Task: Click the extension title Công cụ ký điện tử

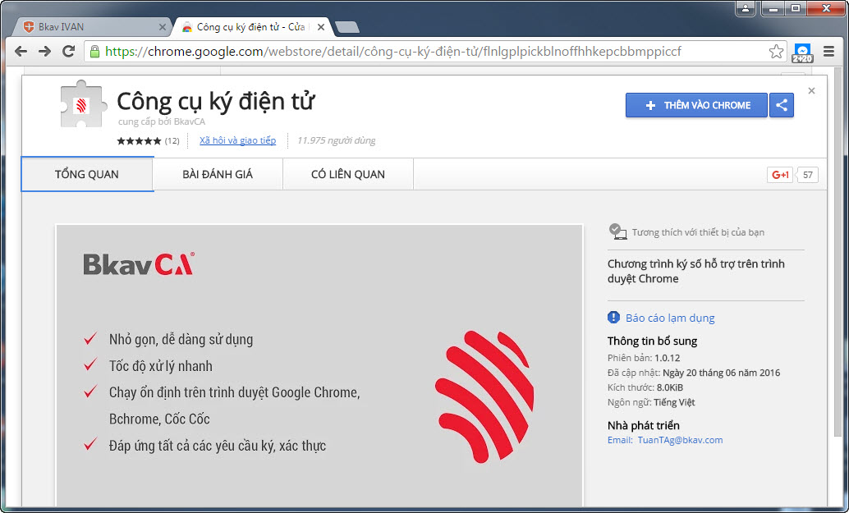Action: point(215,102)
